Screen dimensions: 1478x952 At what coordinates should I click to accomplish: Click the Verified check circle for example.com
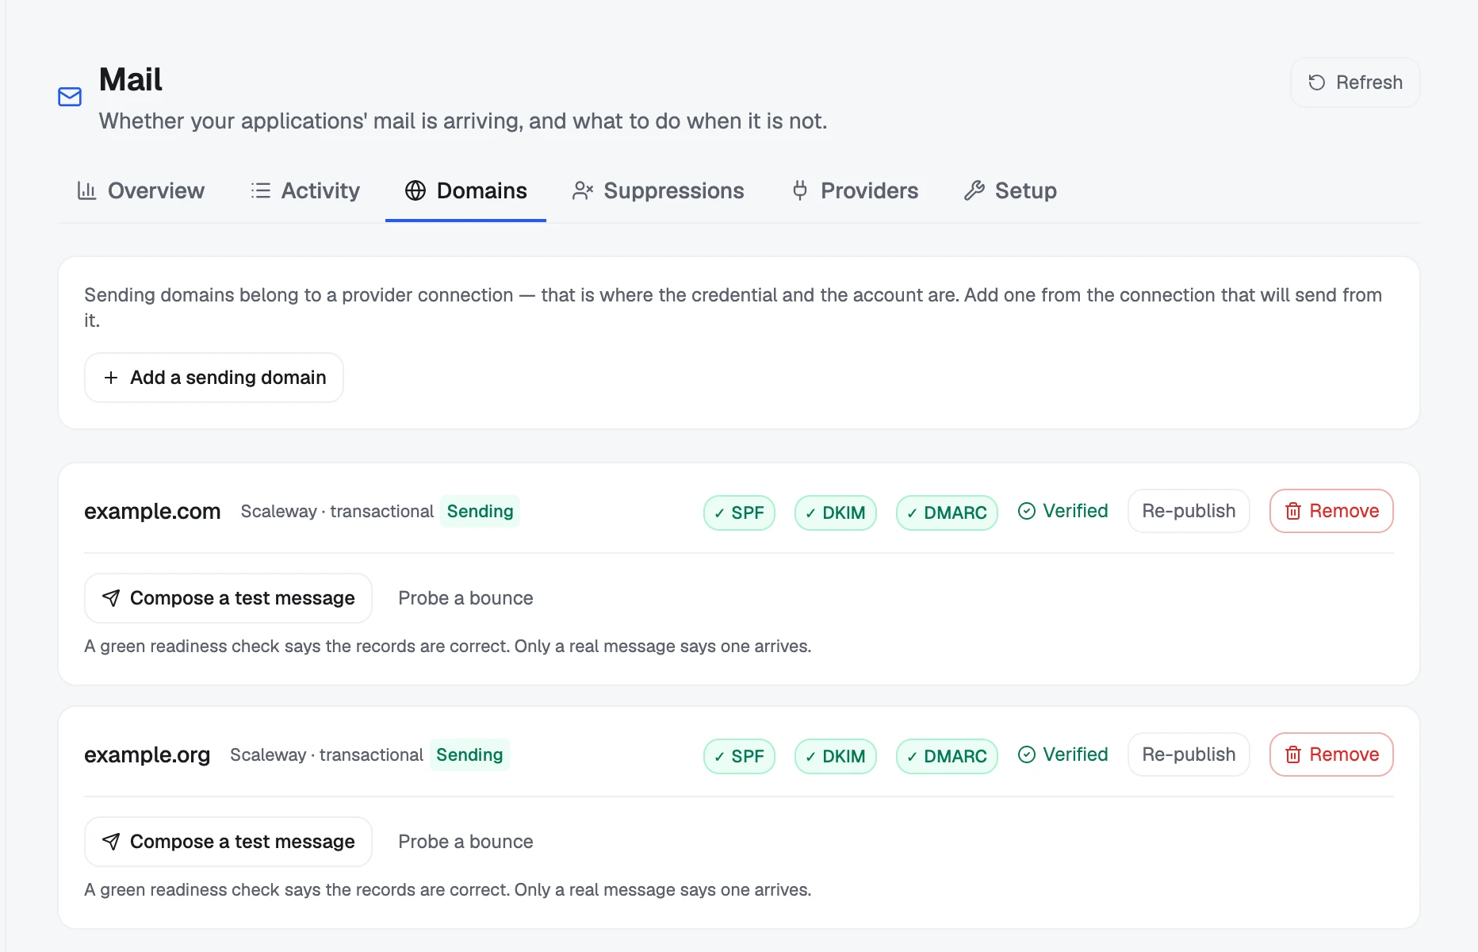click(1027, 511)
